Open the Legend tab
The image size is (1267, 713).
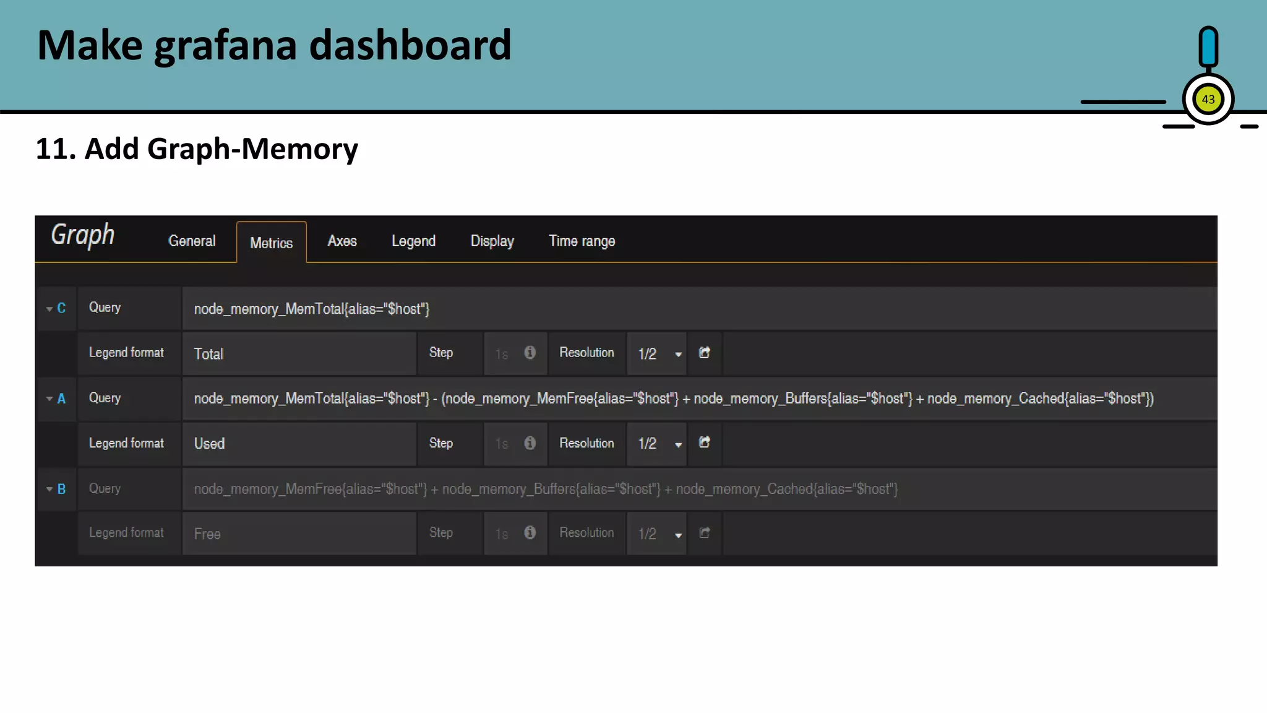tap(413, 241)
